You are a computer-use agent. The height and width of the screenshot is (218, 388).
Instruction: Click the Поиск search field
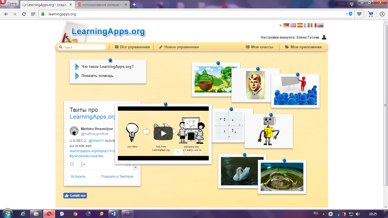(x=82, y=47)
